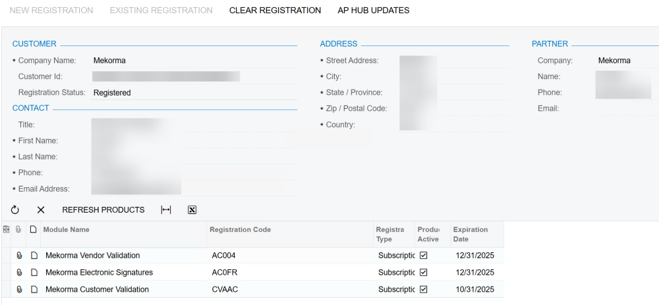
Task: Click the paperclip header icon in the grid
Action: tap(18, 229)
